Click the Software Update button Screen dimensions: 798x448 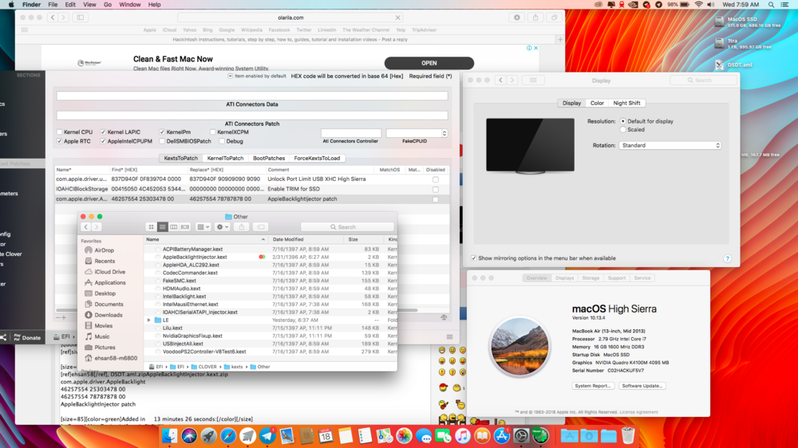coord(642,386)
